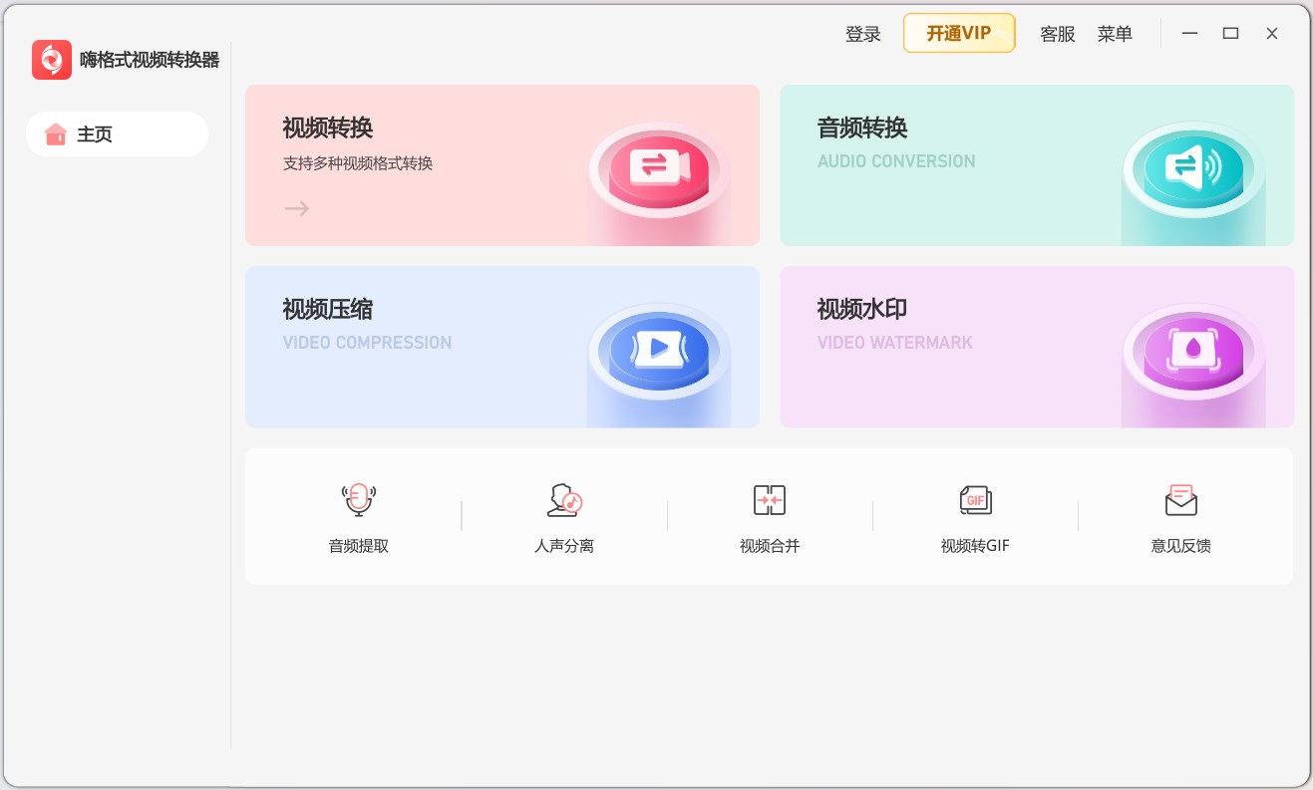Open the 音频转换 card title

pyautogui.click(x=862, y=129)
